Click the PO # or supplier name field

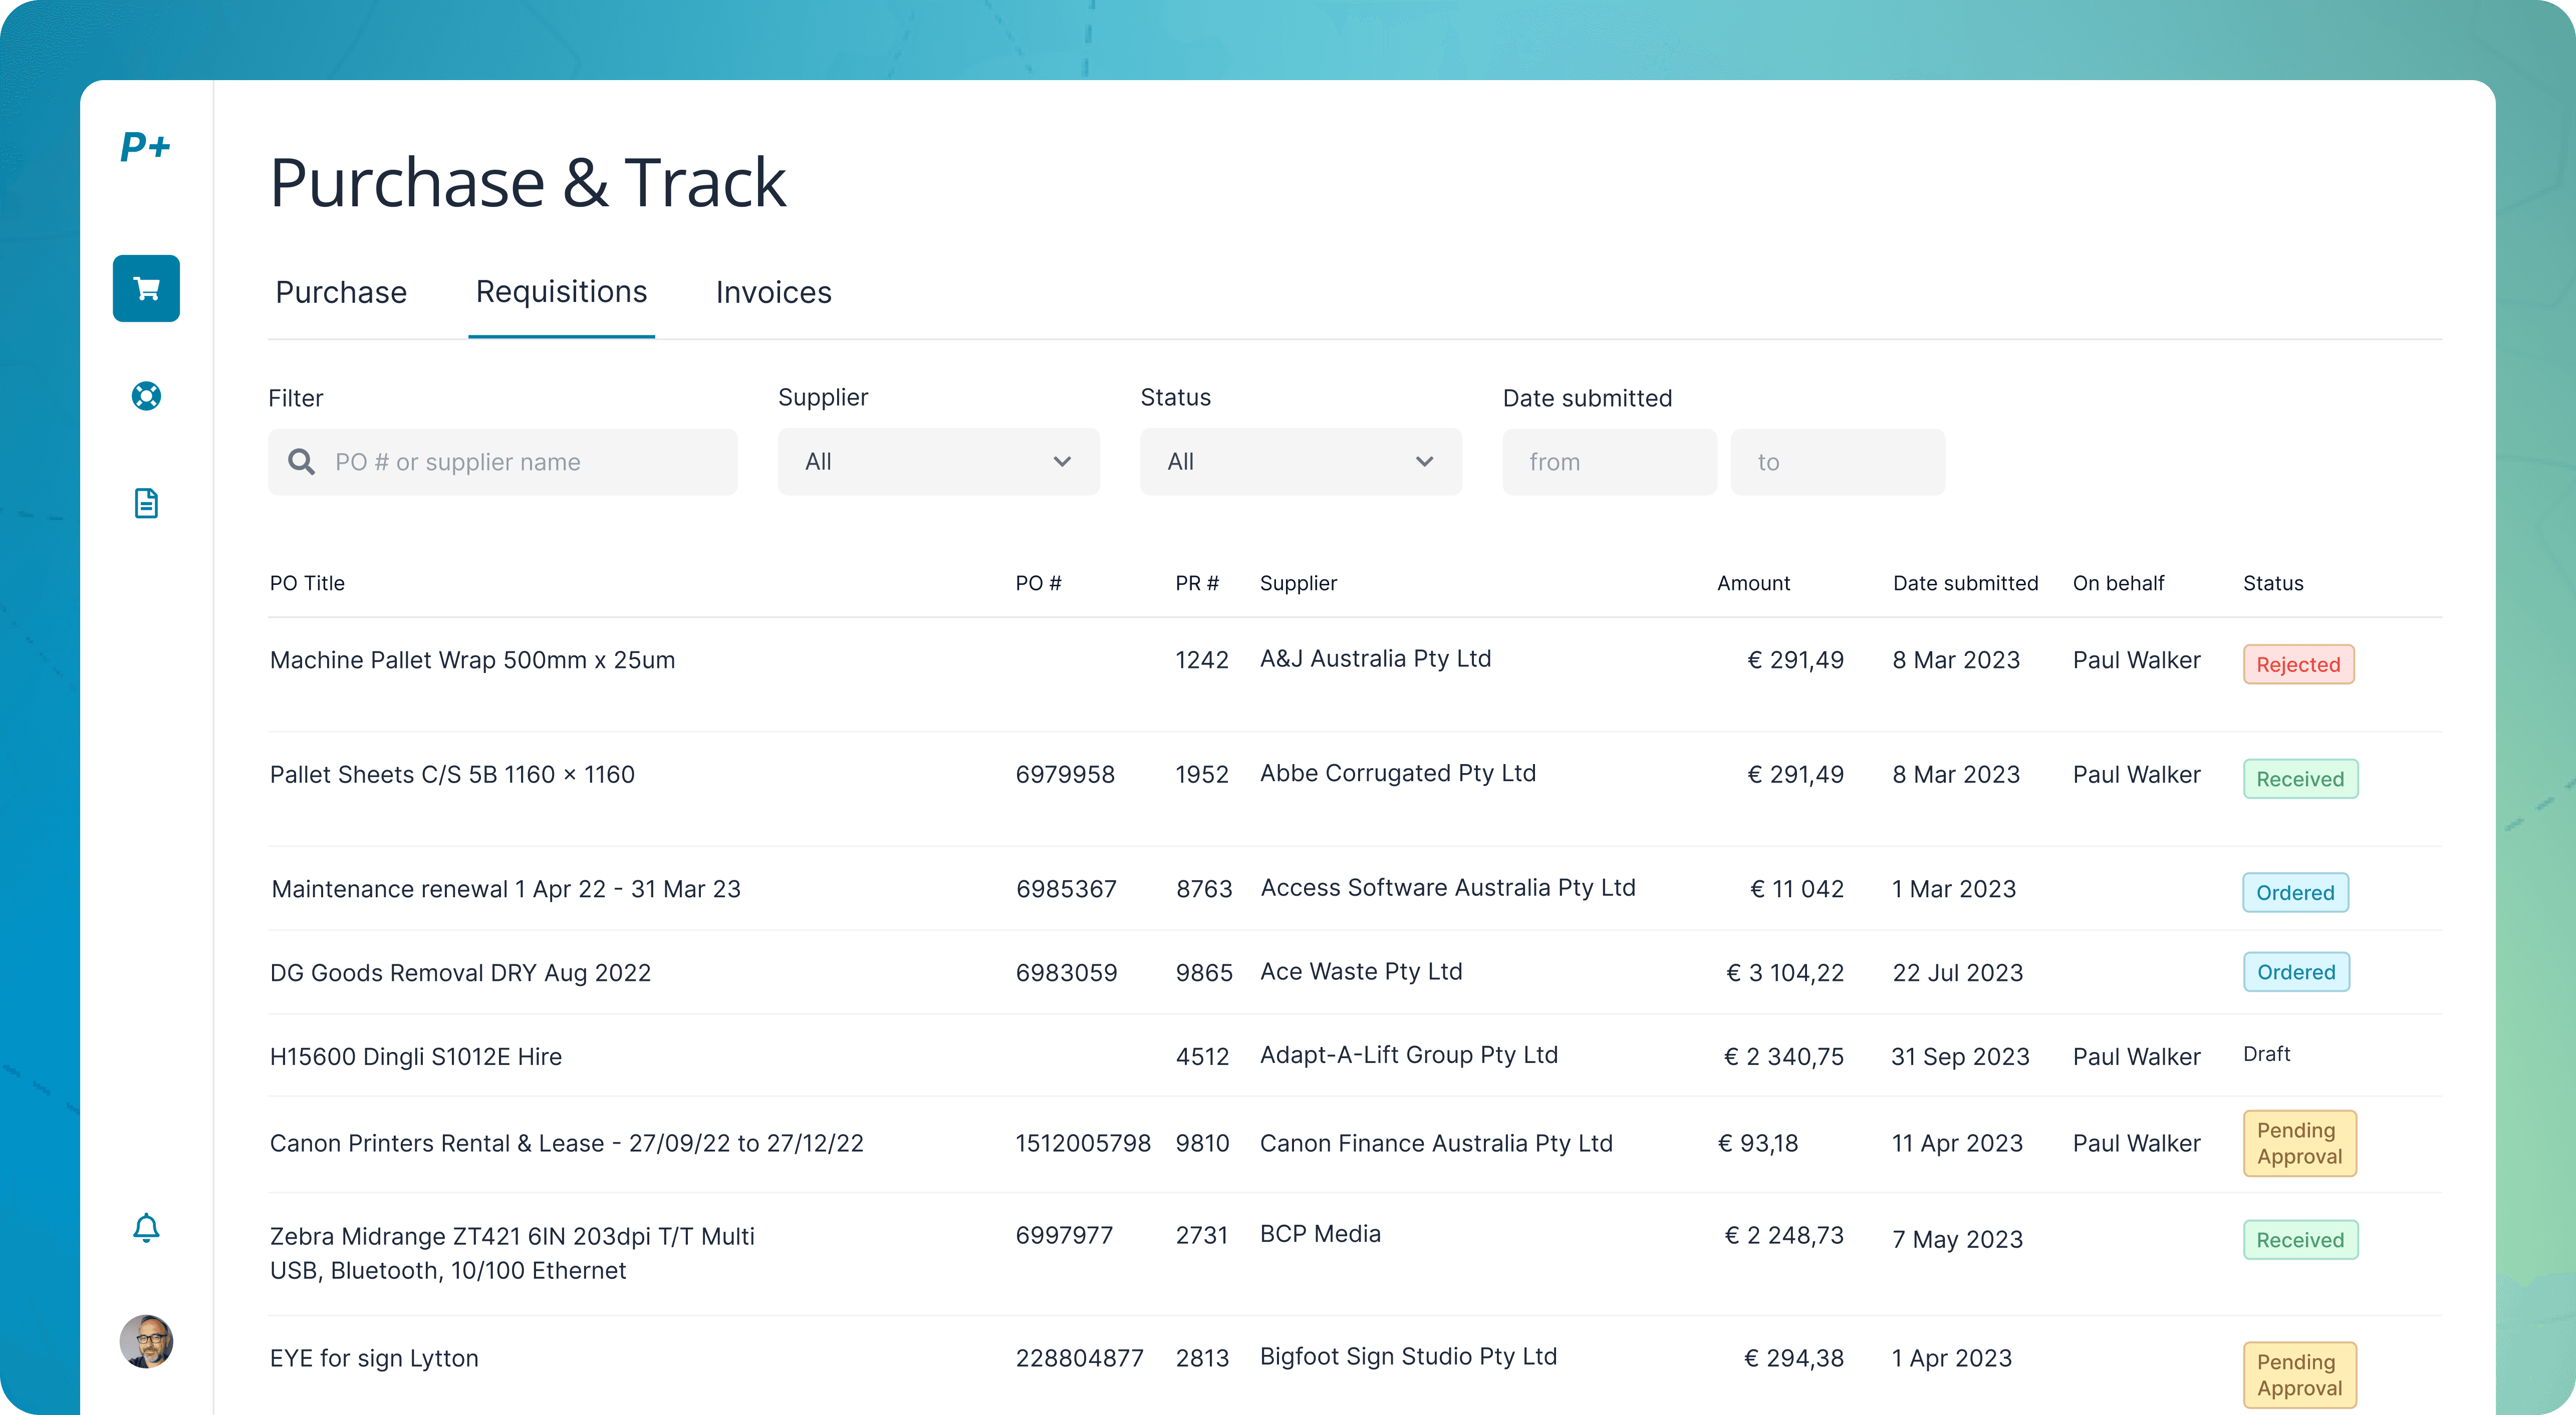coord(520,462)
